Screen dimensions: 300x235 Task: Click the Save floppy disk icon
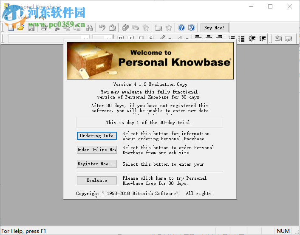[31, 28]
